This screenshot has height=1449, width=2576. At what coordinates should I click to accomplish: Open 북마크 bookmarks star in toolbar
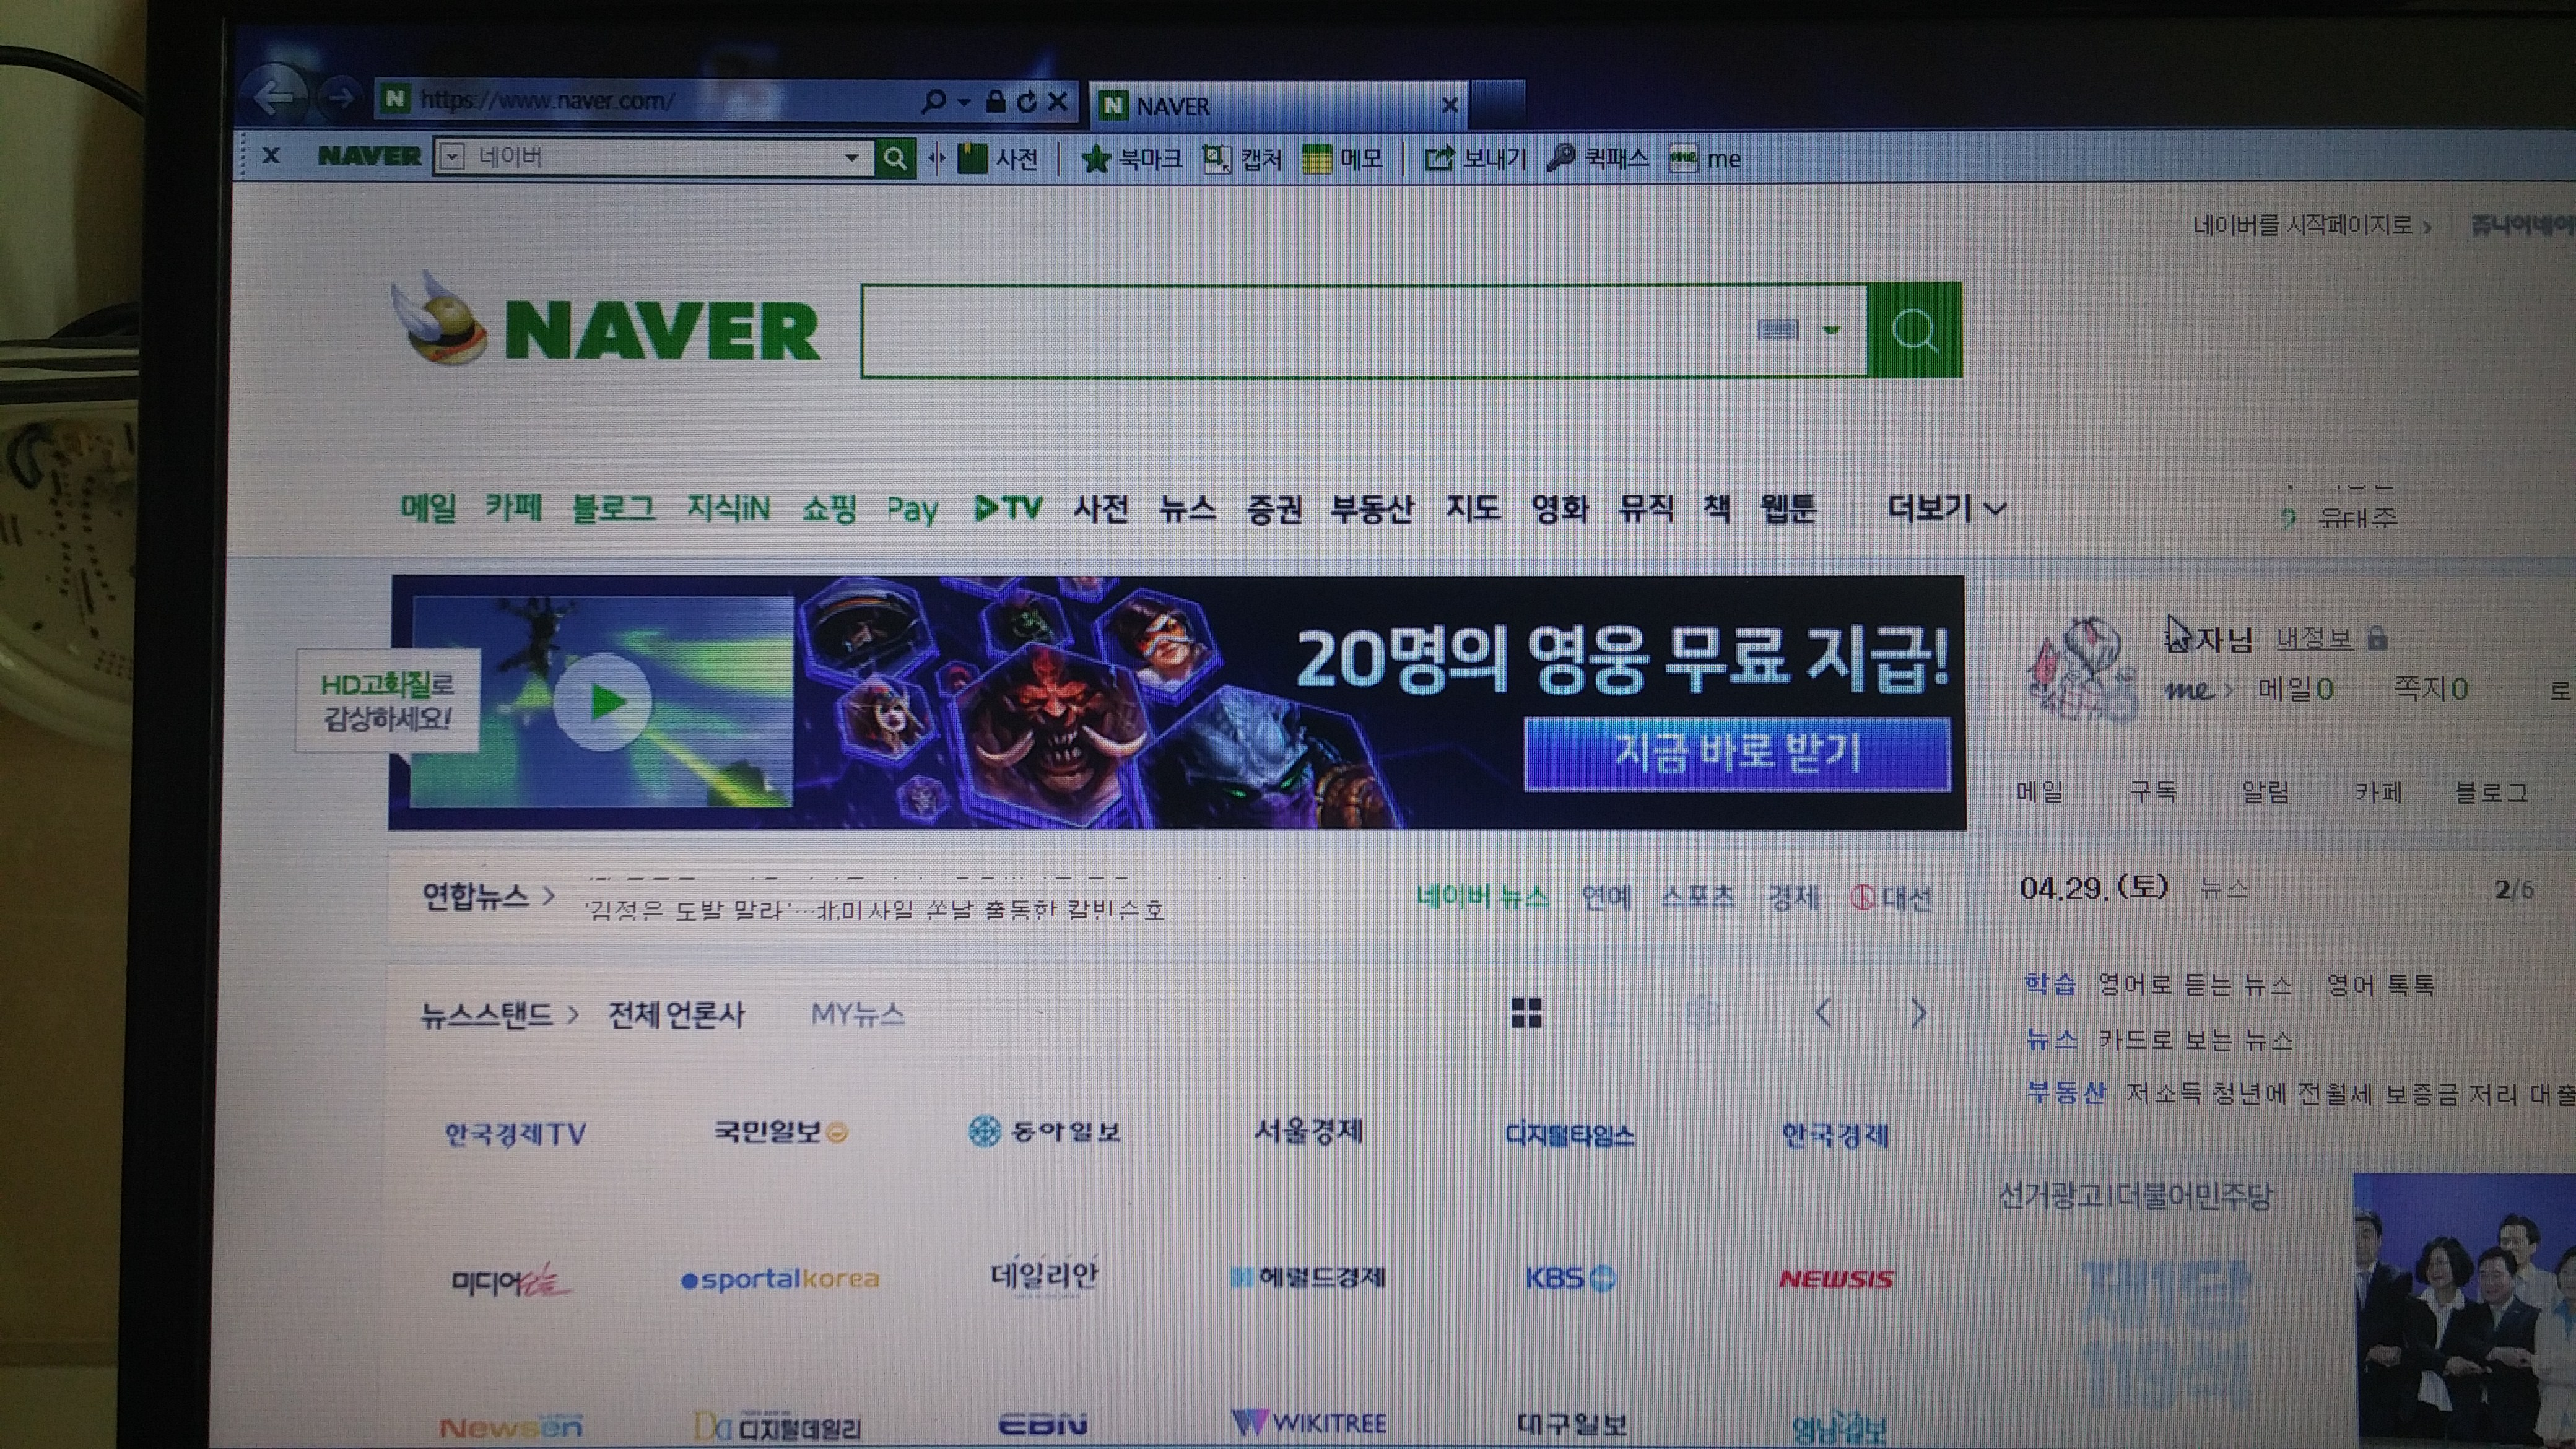1132,158
